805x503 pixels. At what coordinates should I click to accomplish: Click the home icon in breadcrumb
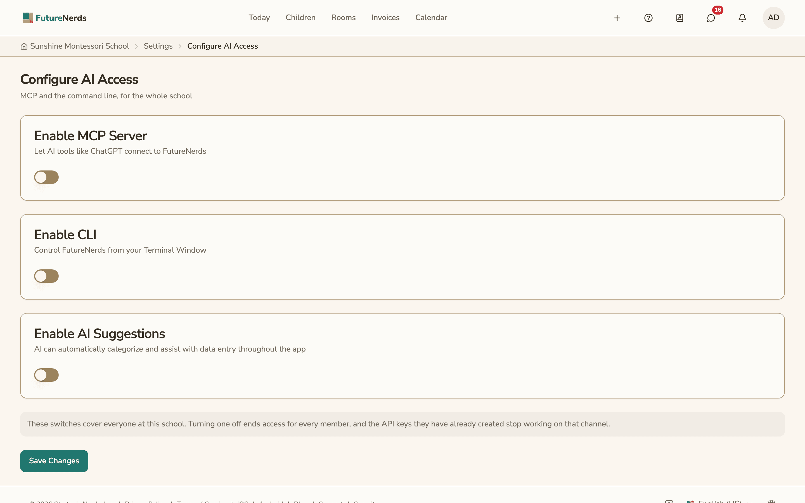pos(24,46)
